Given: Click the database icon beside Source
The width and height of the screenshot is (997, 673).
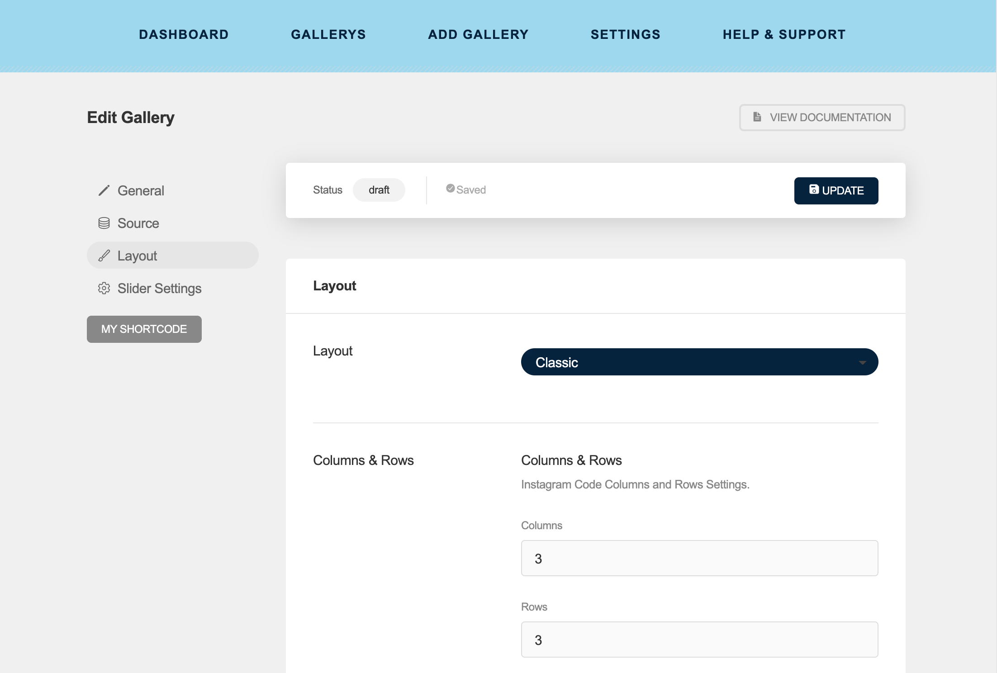Looking at the screenshot, I should click(104, 223).
